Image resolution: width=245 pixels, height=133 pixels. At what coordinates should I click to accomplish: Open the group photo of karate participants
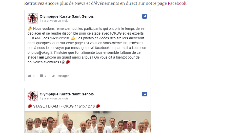pos(88,122)
